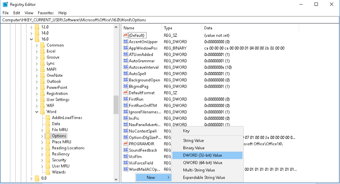340x184 pixels.
Task: Click the AutoGrammar value icon
Action: click(x=126, y=61)
